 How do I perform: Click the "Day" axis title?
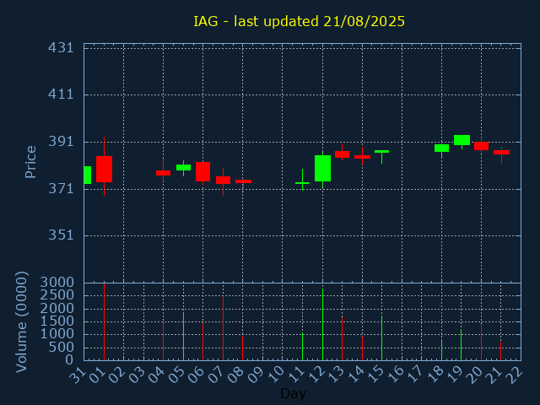coord(293,393)
